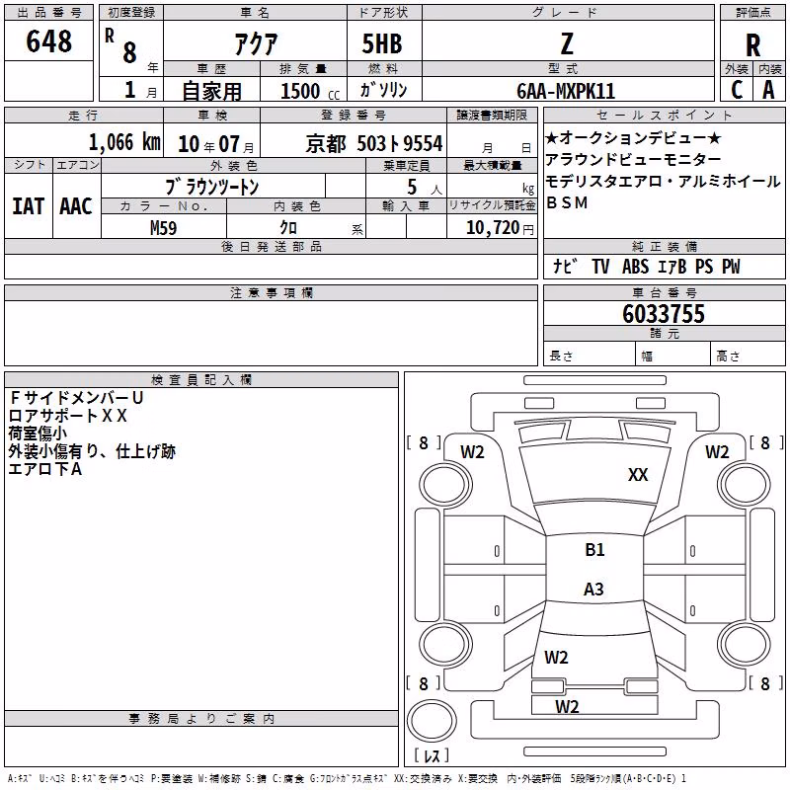790x790 pixels.
Task: Click the アラウンドビューモニター line
Action: (633, 159)
